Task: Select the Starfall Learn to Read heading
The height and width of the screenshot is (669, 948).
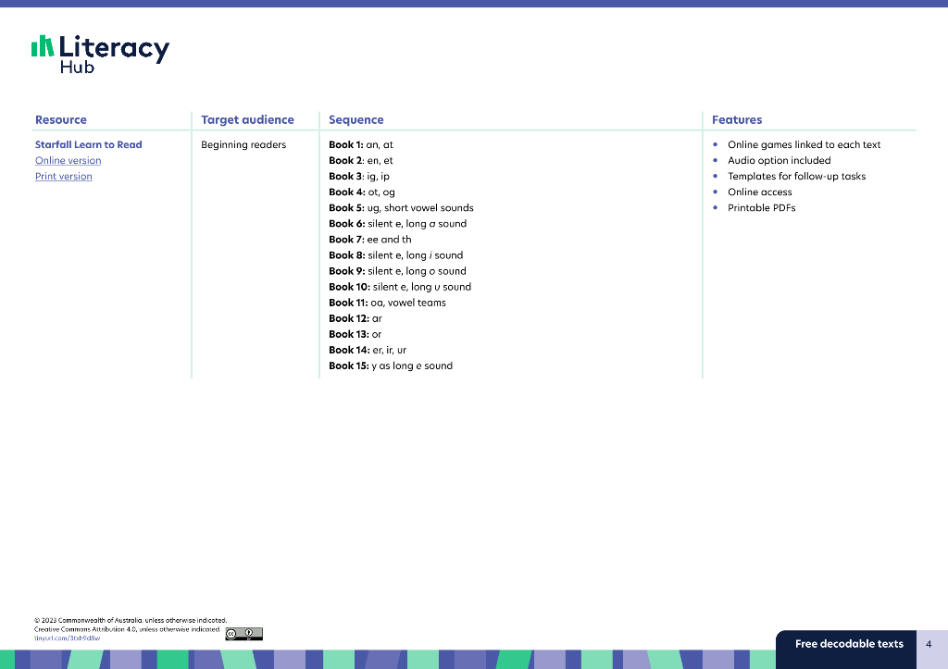Action: 88,144
